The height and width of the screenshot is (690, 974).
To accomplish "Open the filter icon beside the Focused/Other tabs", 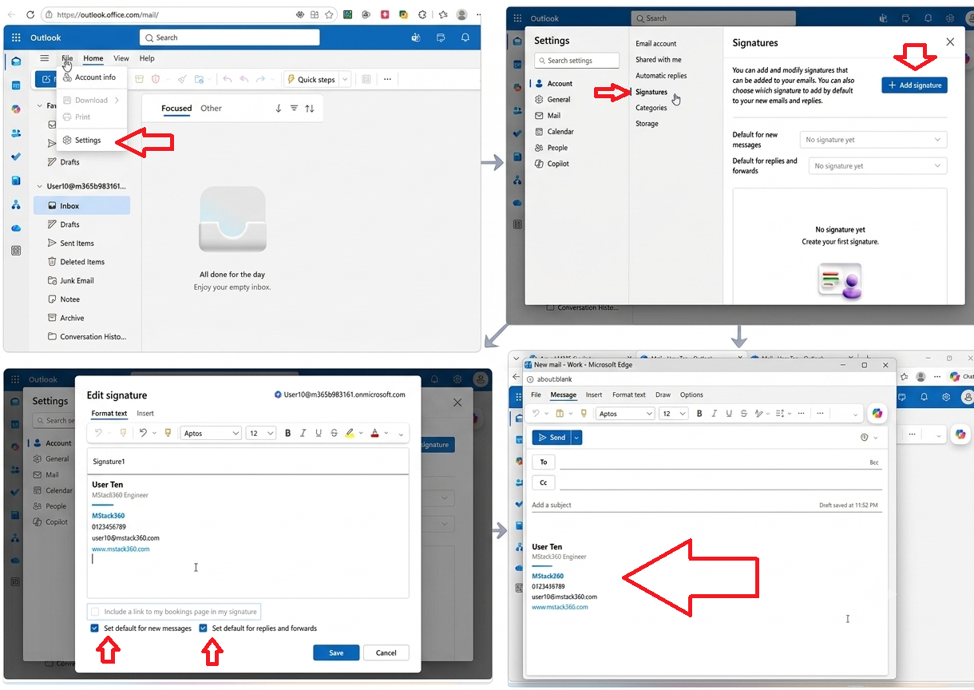I will 294,109.
